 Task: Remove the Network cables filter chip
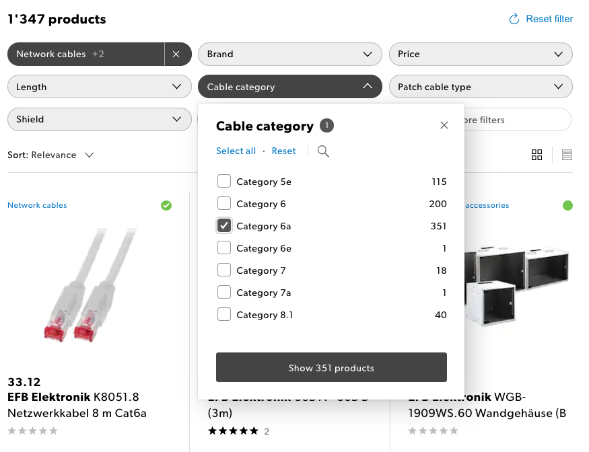[177, 54]
